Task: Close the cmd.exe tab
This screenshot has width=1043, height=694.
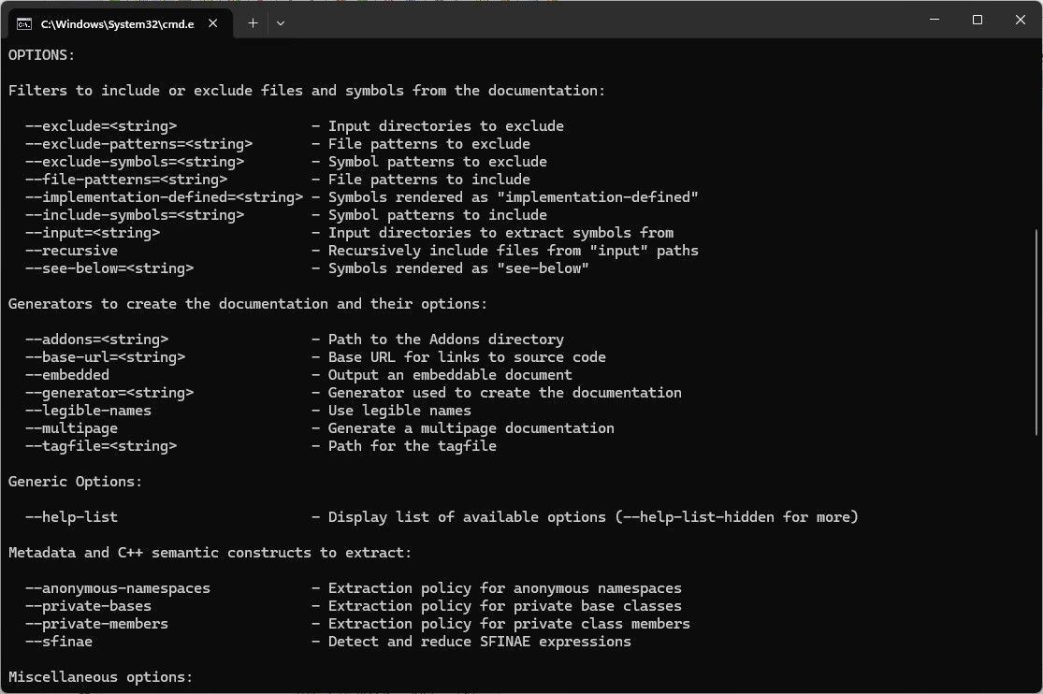Action: click(x=213, y=23)
